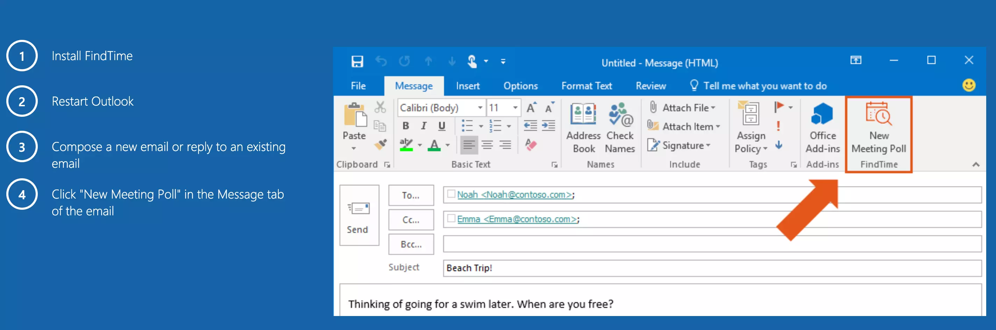Open Tags dialog launcher
Screen dimensions: 996x330
click(794, 165)
